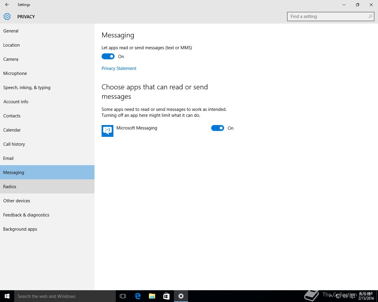Open the Privacy Statement link
Image resolution: width=378 pixels, height=302 pixels.
[x=119, y=68]
